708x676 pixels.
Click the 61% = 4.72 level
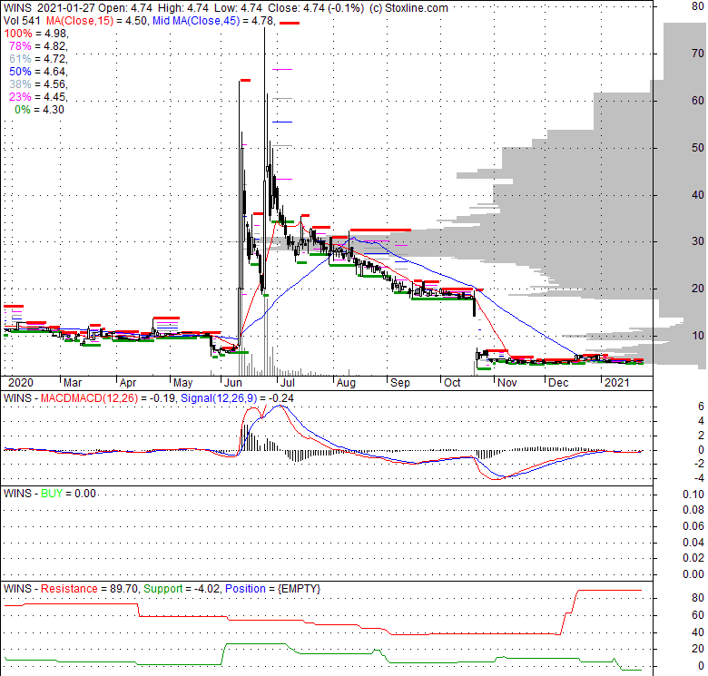[38, 59]
